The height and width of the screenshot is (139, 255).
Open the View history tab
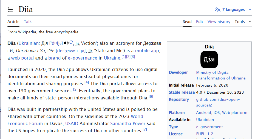click(x=219, y=22)
